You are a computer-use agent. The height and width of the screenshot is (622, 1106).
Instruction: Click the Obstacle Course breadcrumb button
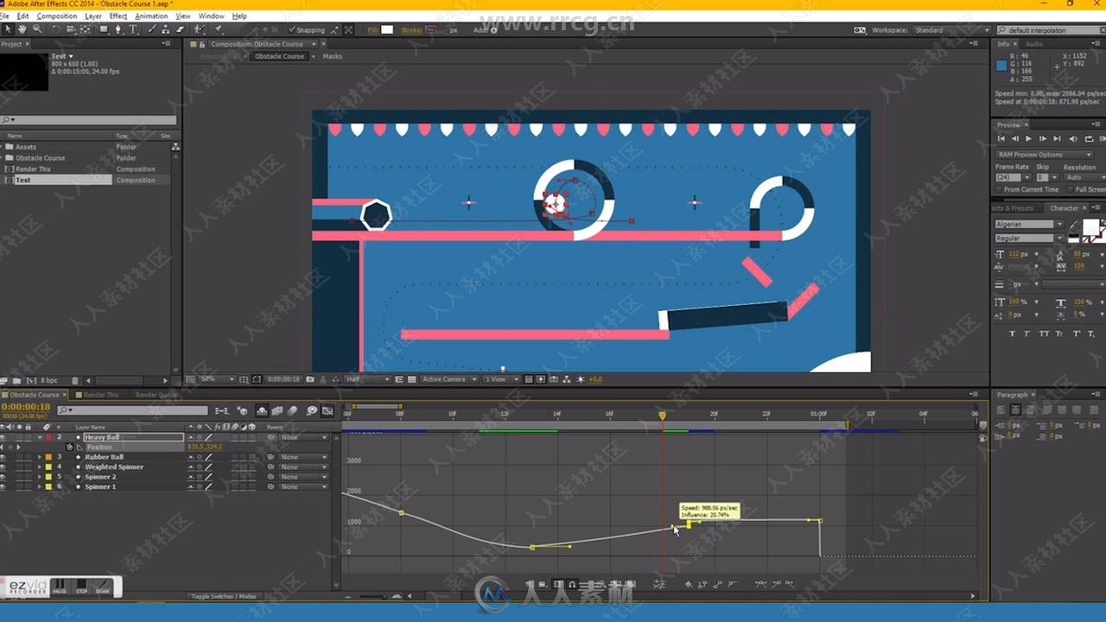click(279, 56)
